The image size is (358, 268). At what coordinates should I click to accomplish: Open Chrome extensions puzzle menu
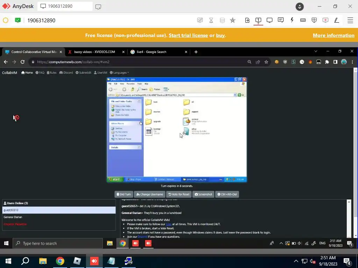coord(327,62)
